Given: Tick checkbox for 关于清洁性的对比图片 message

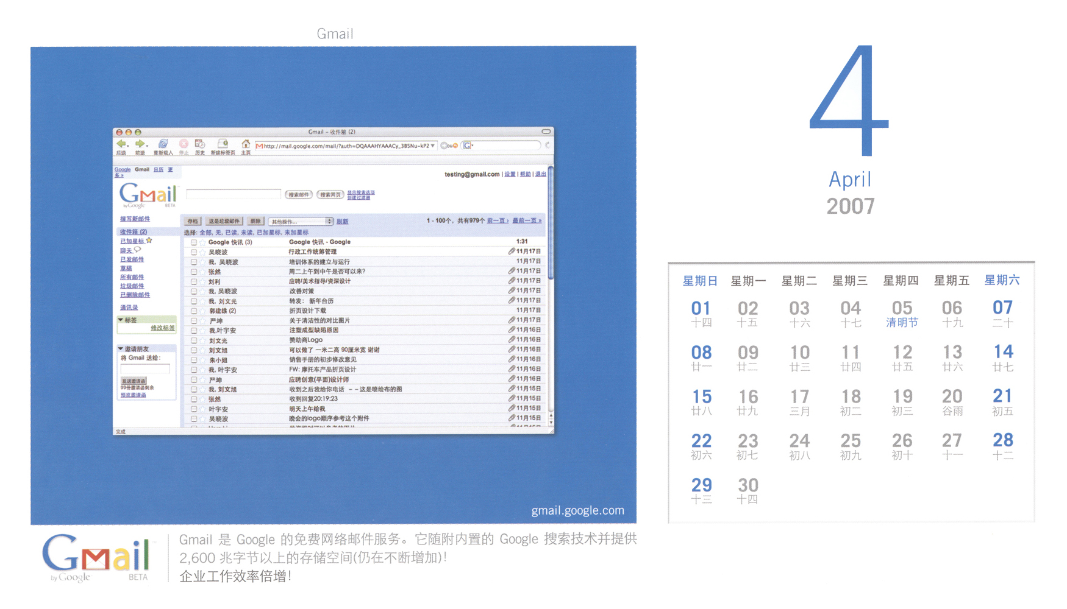Looking at the screenshot, I should coord(193,321).
